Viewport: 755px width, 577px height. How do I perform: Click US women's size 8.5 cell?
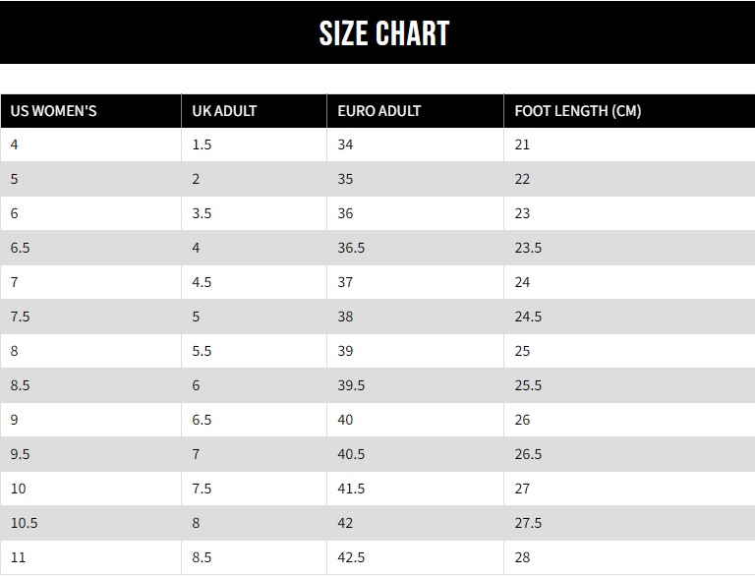[20, 385]
